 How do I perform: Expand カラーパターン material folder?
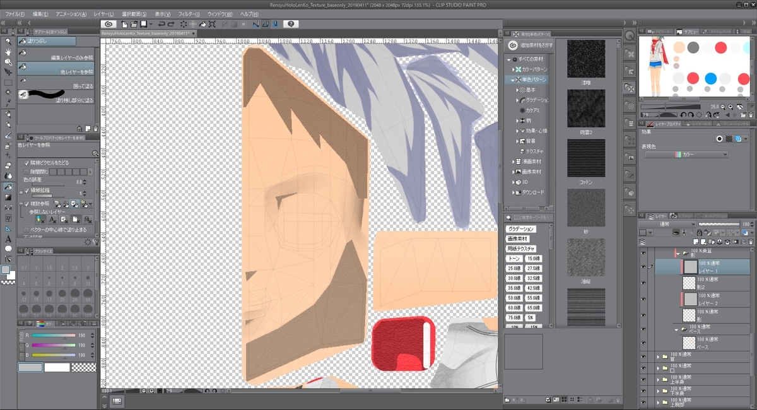512,69
